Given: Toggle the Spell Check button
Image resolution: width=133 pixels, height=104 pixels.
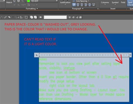Looking at the screenshot, I should coord(130,3).
